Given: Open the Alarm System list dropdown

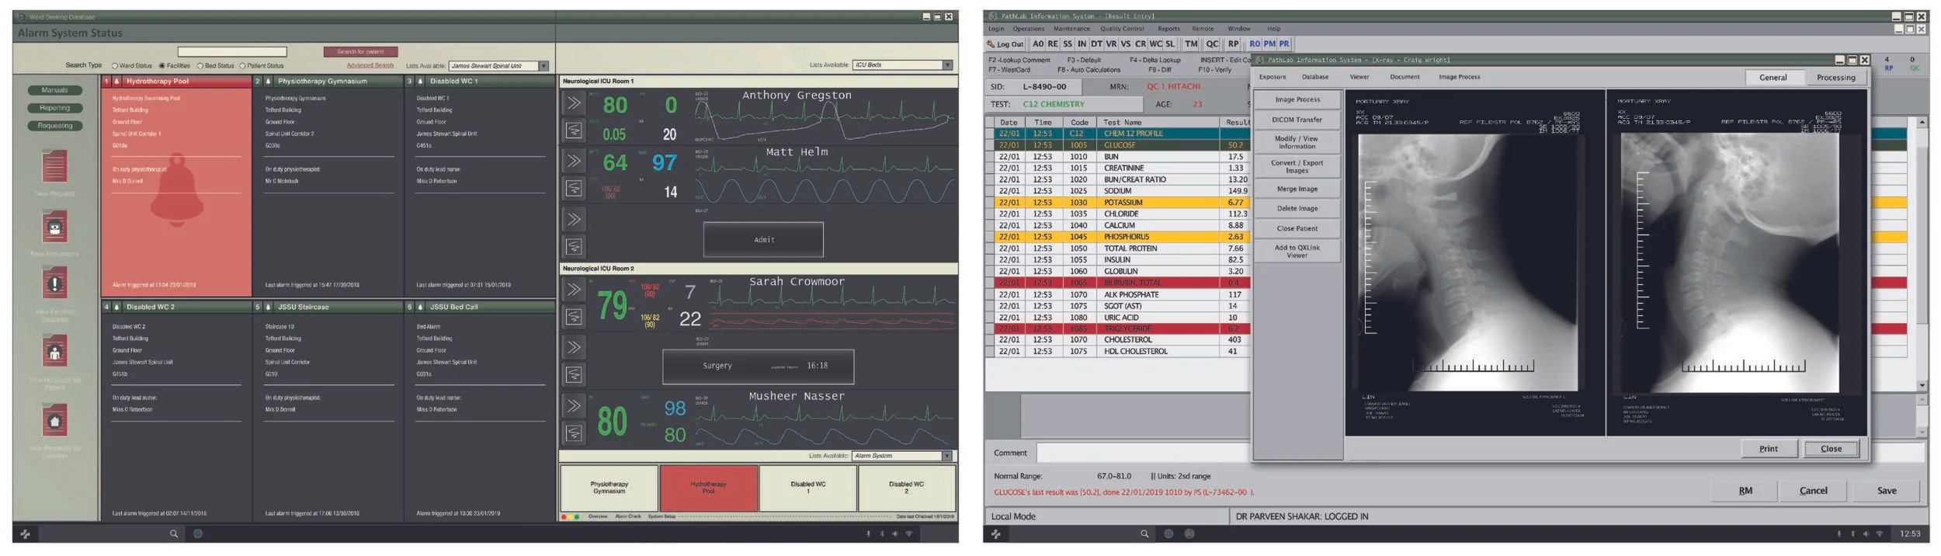Looking at the screenshot, I should 946,456.
